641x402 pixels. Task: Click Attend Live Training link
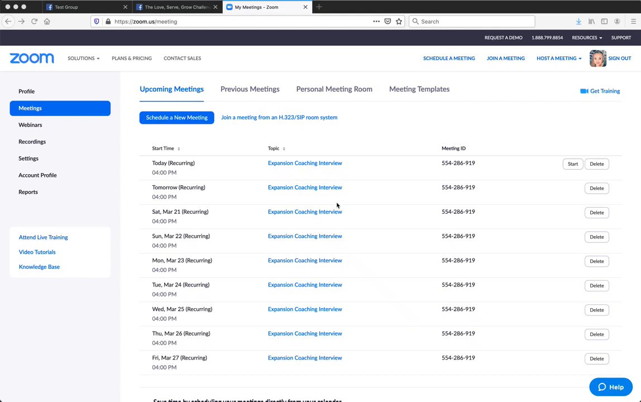click(x=44, y=237)
